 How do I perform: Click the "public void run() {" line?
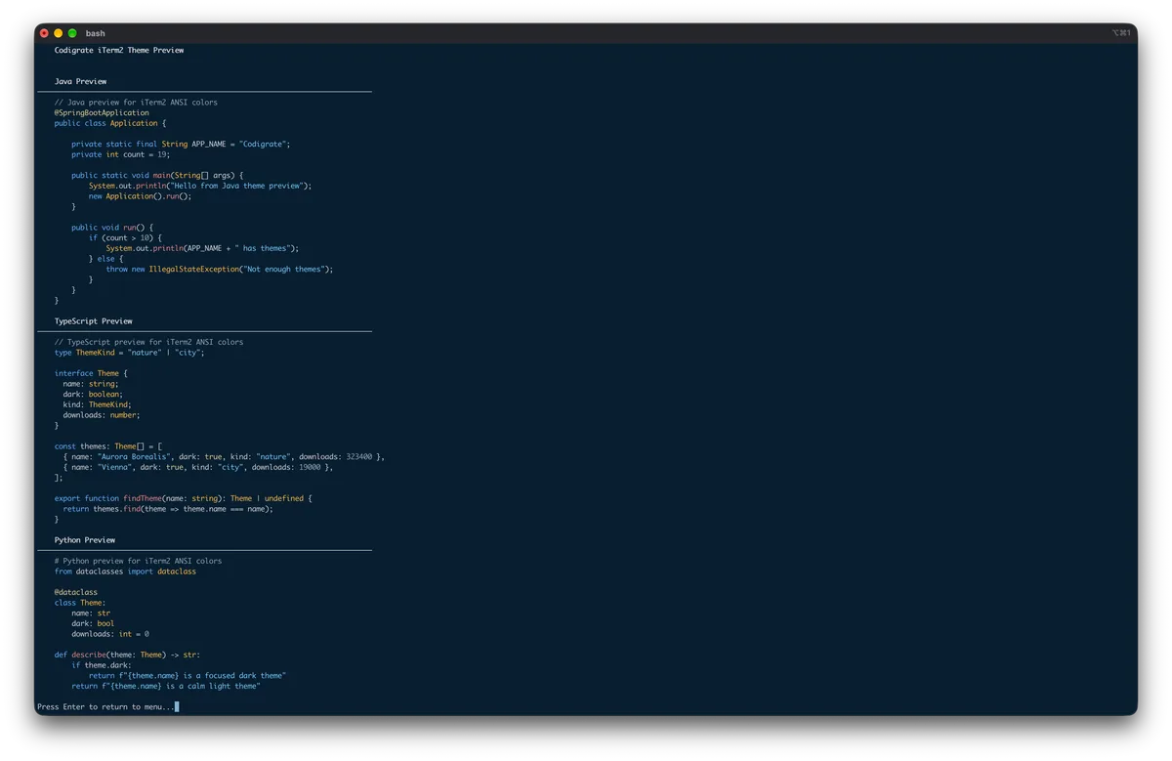point(112,228)
